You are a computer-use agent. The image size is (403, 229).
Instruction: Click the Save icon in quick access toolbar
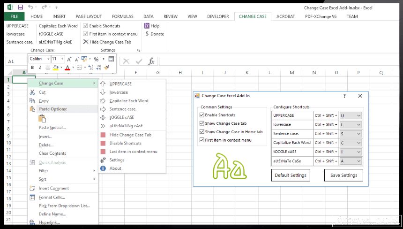click(x=20, y=7)
